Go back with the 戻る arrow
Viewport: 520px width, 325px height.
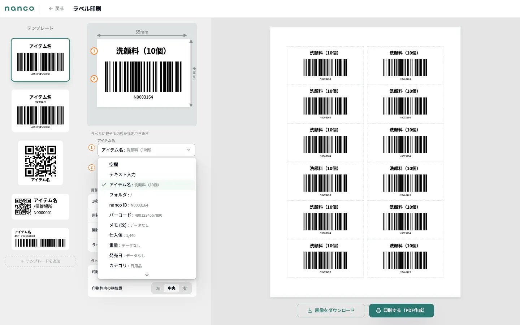pyautogui.click(x=56, y=9)
